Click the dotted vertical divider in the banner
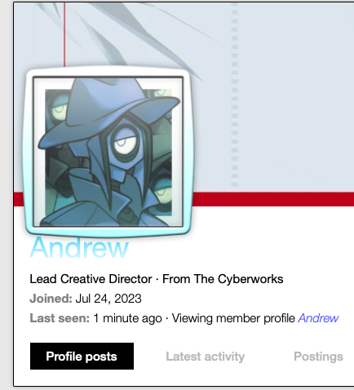 pyautogui.click(x=235, y=95)
